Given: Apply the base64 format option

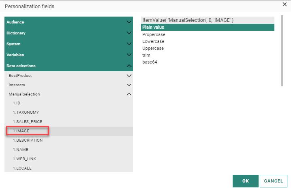Looking at the screenshot, I should [x=150, y=62].
